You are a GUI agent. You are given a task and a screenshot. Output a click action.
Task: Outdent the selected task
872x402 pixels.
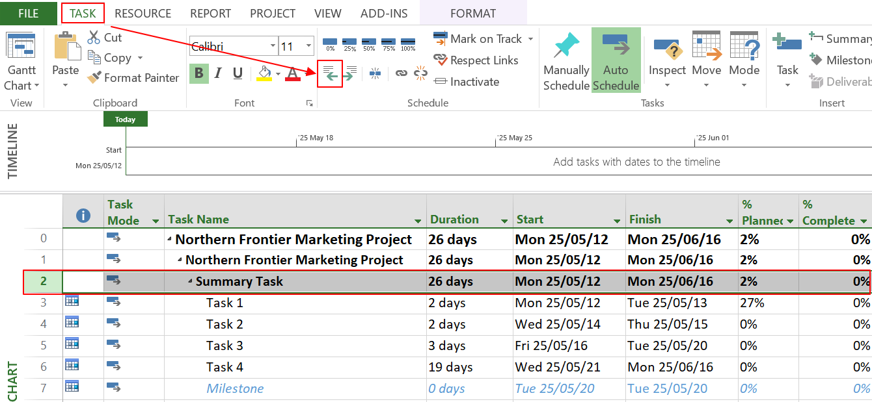point(329,73)
